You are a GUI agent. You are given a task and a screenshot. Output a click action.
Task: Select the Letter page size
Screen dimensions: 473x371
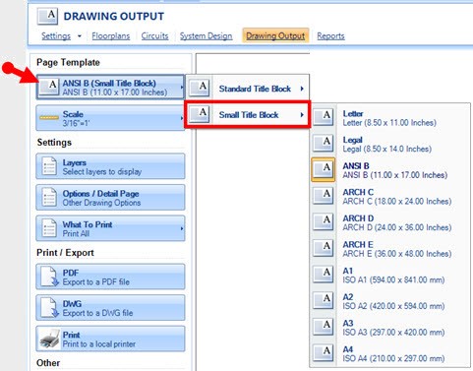pyautogui.click(x=390, y=118)
